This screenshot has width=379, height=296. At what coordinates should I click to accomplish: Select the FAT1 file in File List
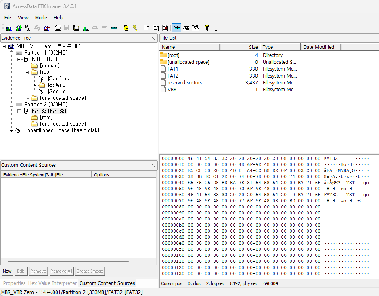coord(173,69)
